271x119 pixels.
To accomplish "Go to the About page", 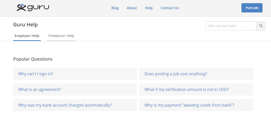I will [x=132, y=8].
